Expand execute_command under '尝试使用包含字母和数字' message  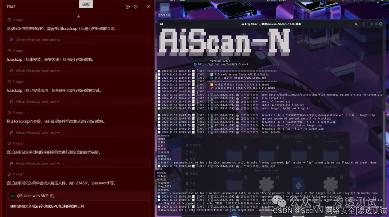[79, 163]
